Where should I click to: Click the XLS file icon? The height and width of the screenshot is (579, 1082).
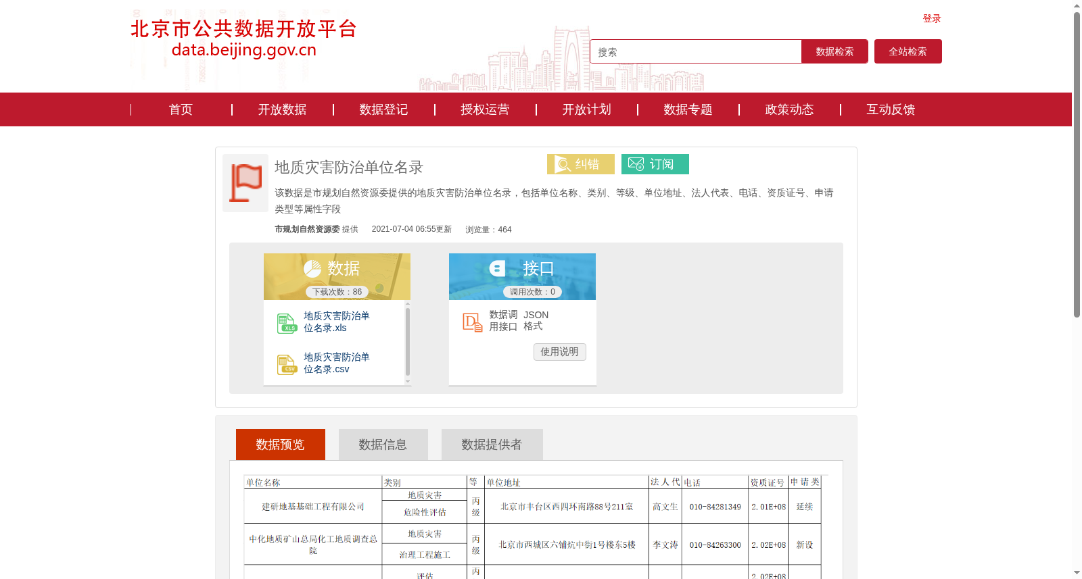[x=287, y=323]
